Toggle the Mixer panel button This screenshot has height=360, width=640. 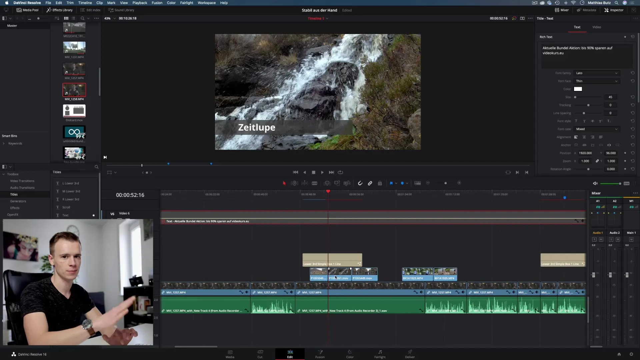[x=562, y=10]
